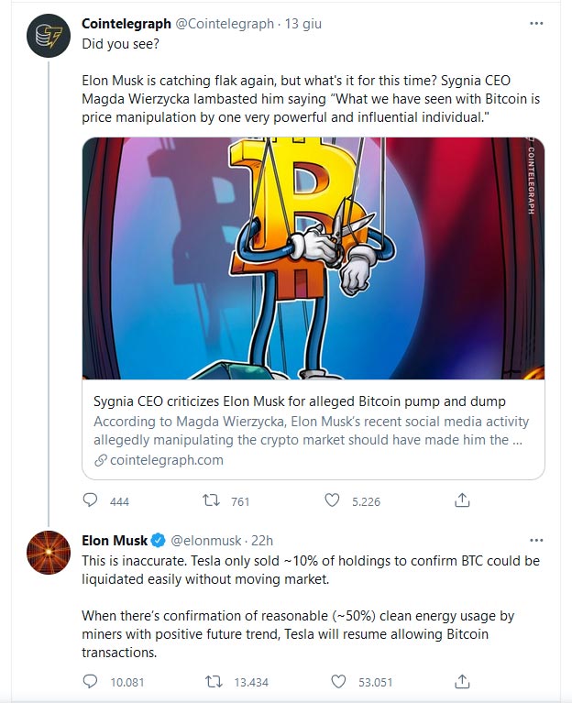The height and width of the screenshot is (703, 572).
Task: Open the @Cointelegraph handle link
Action: [x=224, y=23]
